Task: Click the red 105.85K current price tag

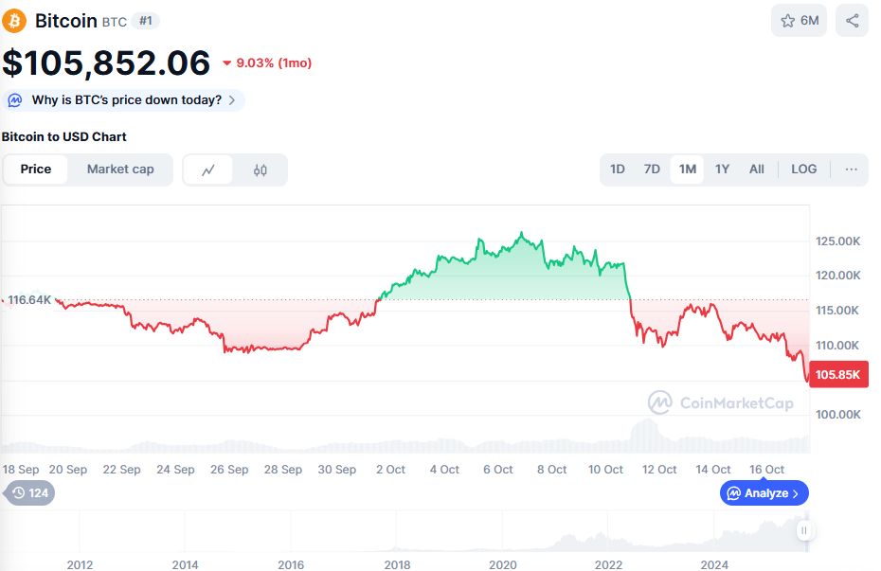Action: point(838,374)
